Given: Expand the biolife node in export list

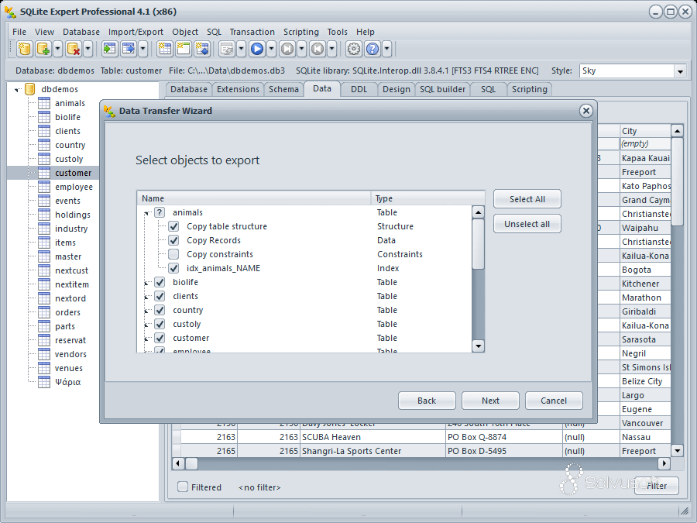Looking at the screenshot, I should pos(146,283).
